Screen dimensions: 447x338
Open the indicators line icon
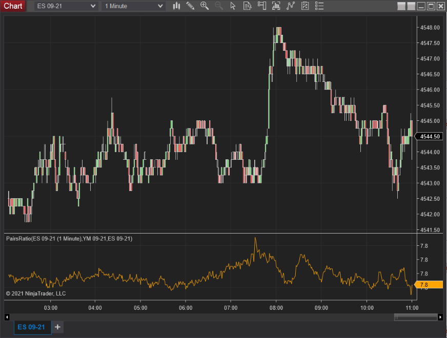click(x=291, y=6)
